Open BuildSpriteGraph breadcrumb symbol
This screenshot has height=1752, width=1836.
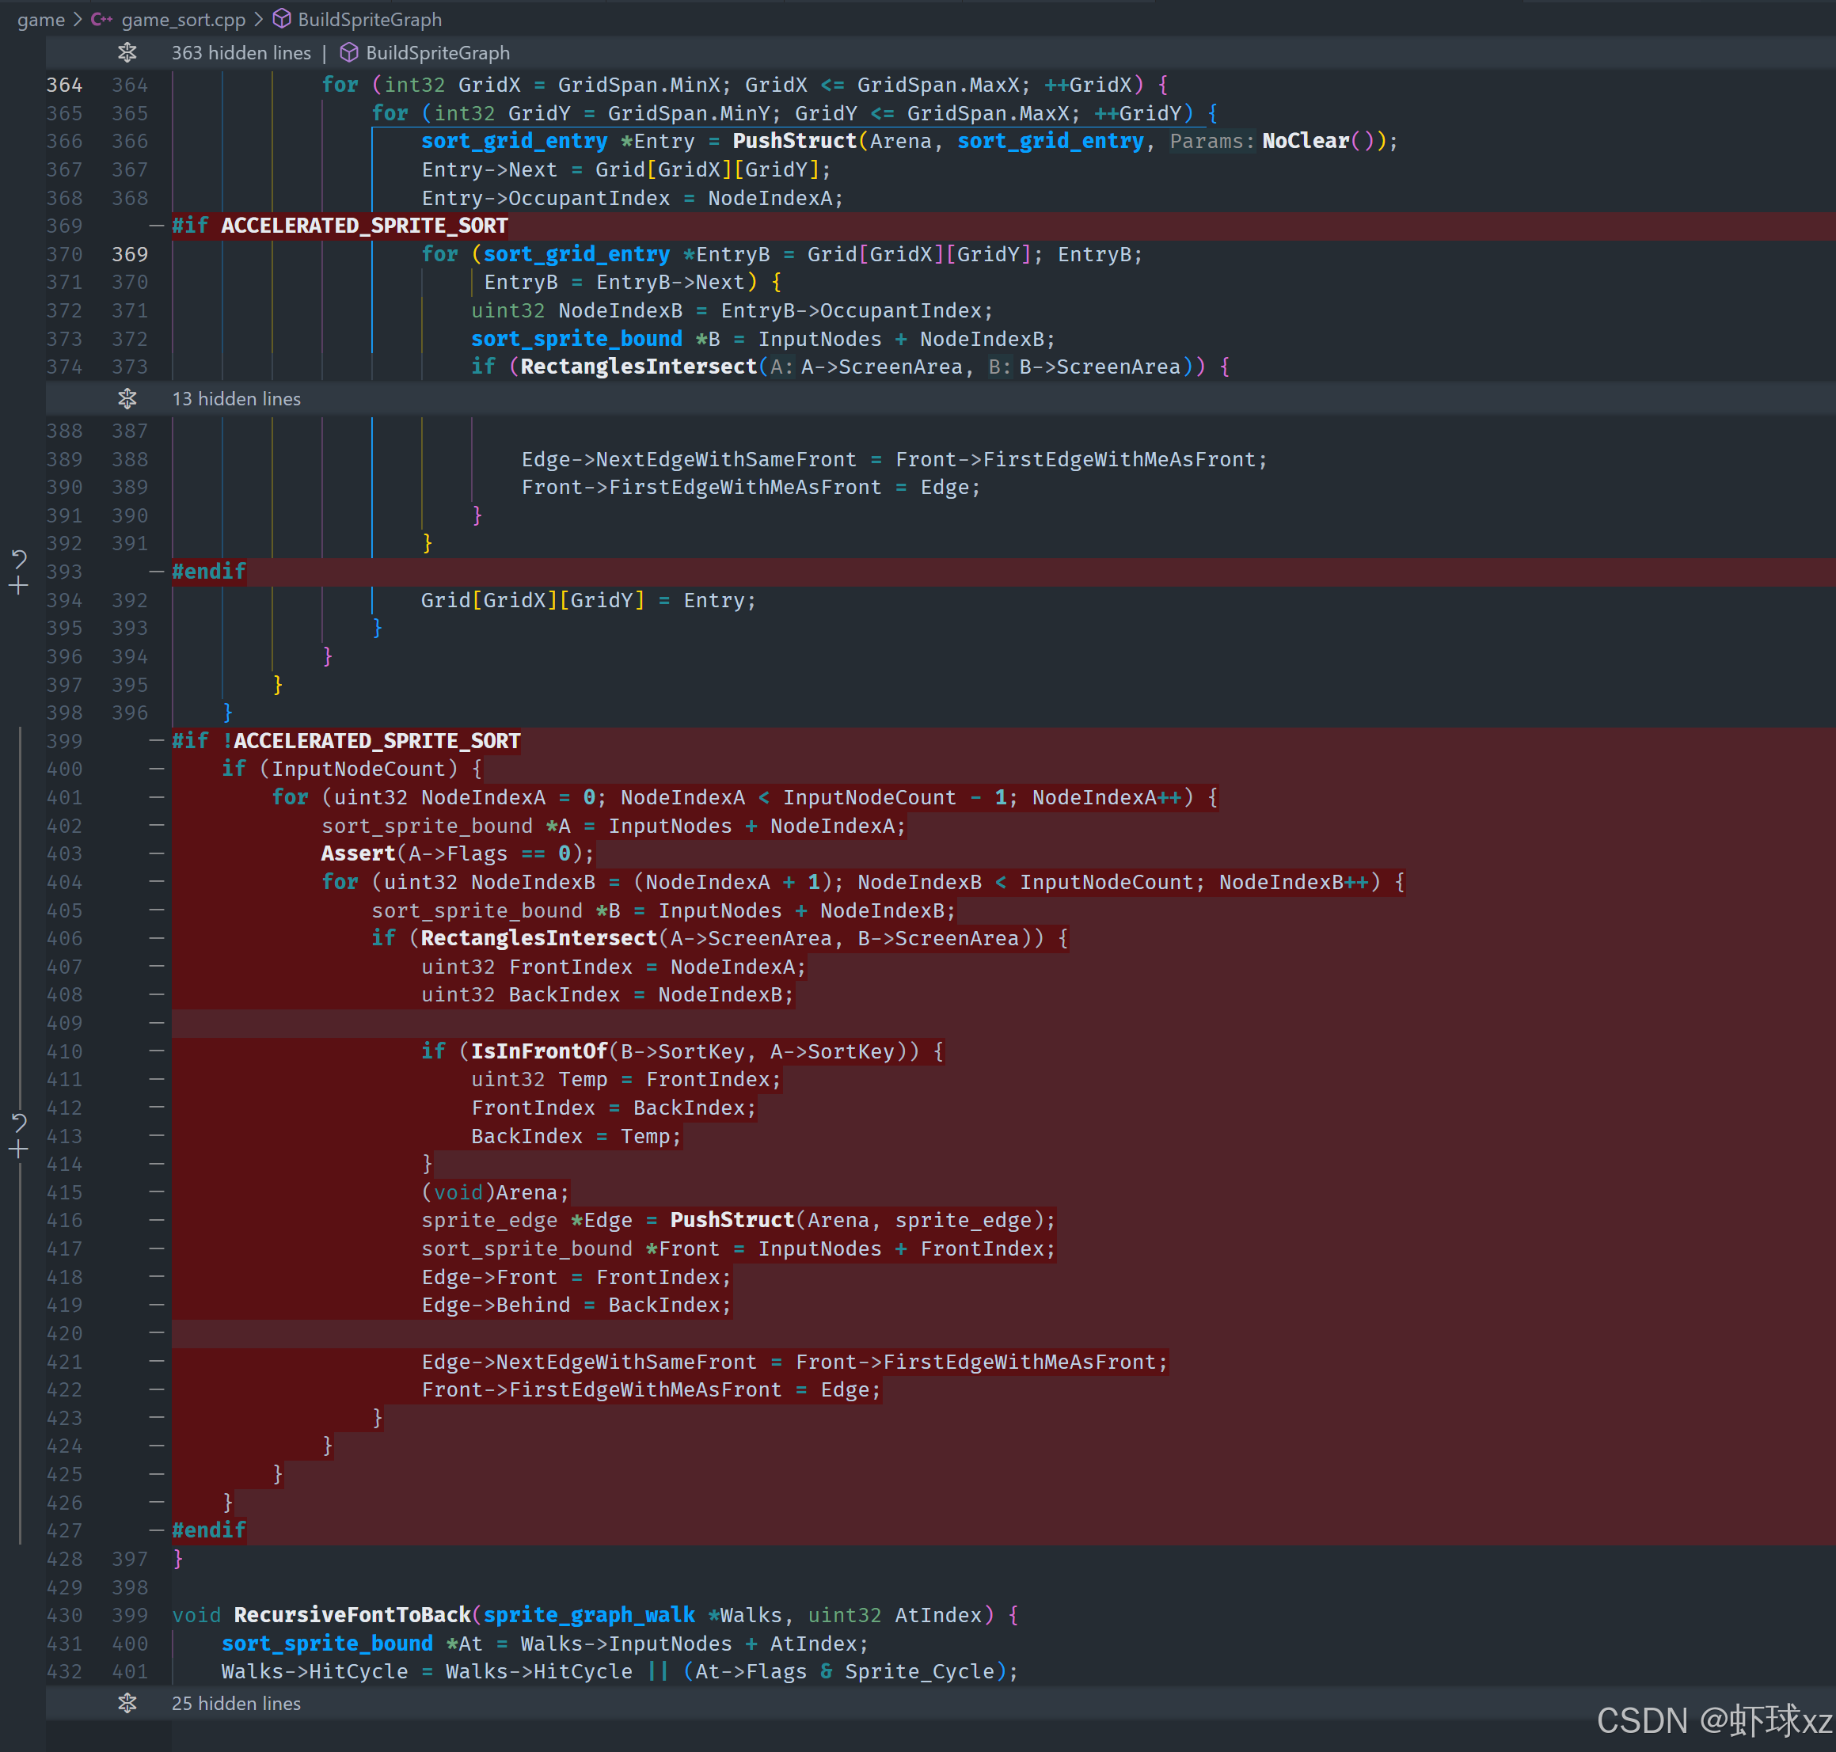click(x=370, y=19)
